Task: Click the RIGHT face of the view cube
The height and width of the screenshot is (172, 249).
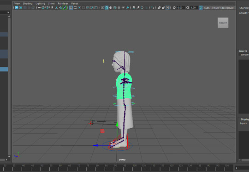Action: point(223,23)
